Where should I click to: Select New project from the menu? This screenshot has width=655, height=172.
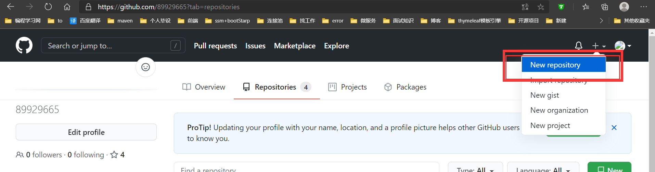pos(564,126)
